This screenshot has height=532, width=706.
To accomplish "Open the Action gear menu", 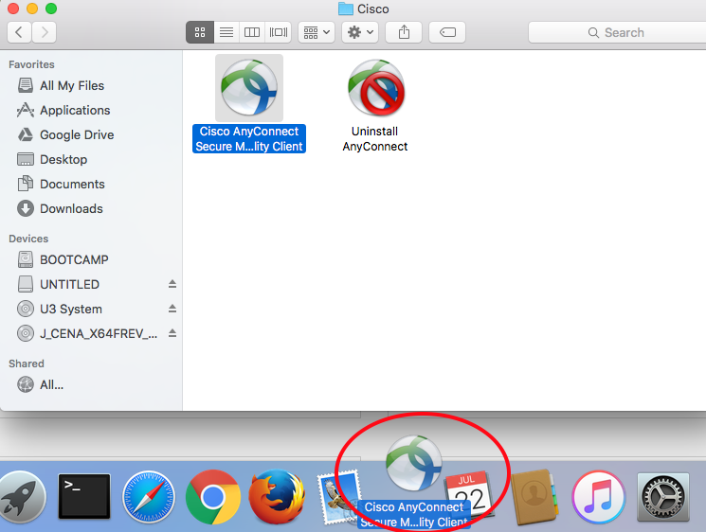I will (360, 32).
